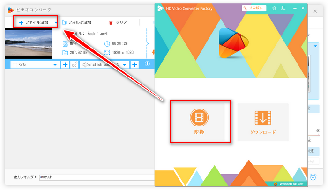The height and width of the screenshot is (190, 328).
Task: Add an audio track with the plus icon beside English
Action: (134, 65)
